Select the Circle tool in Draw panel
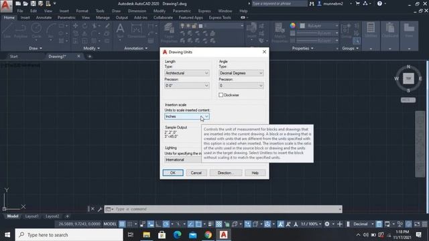 tap(36, 31)
